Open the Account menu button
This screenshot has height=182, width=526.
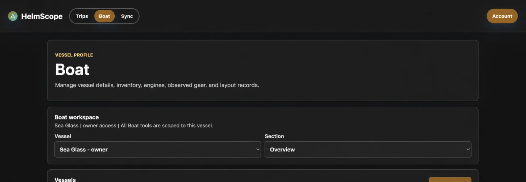coord(502,16)
